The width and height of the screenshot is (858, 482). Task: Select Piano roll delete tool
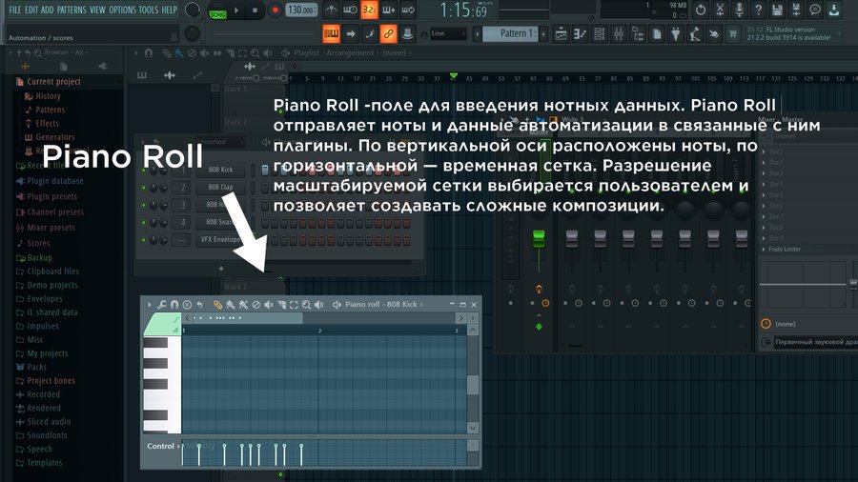click(255, 305)
